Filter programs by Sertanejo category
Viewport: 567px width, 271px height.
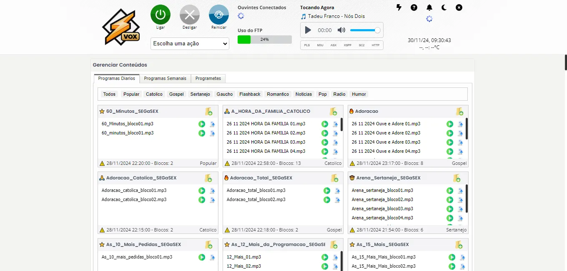tap(200, 94)
